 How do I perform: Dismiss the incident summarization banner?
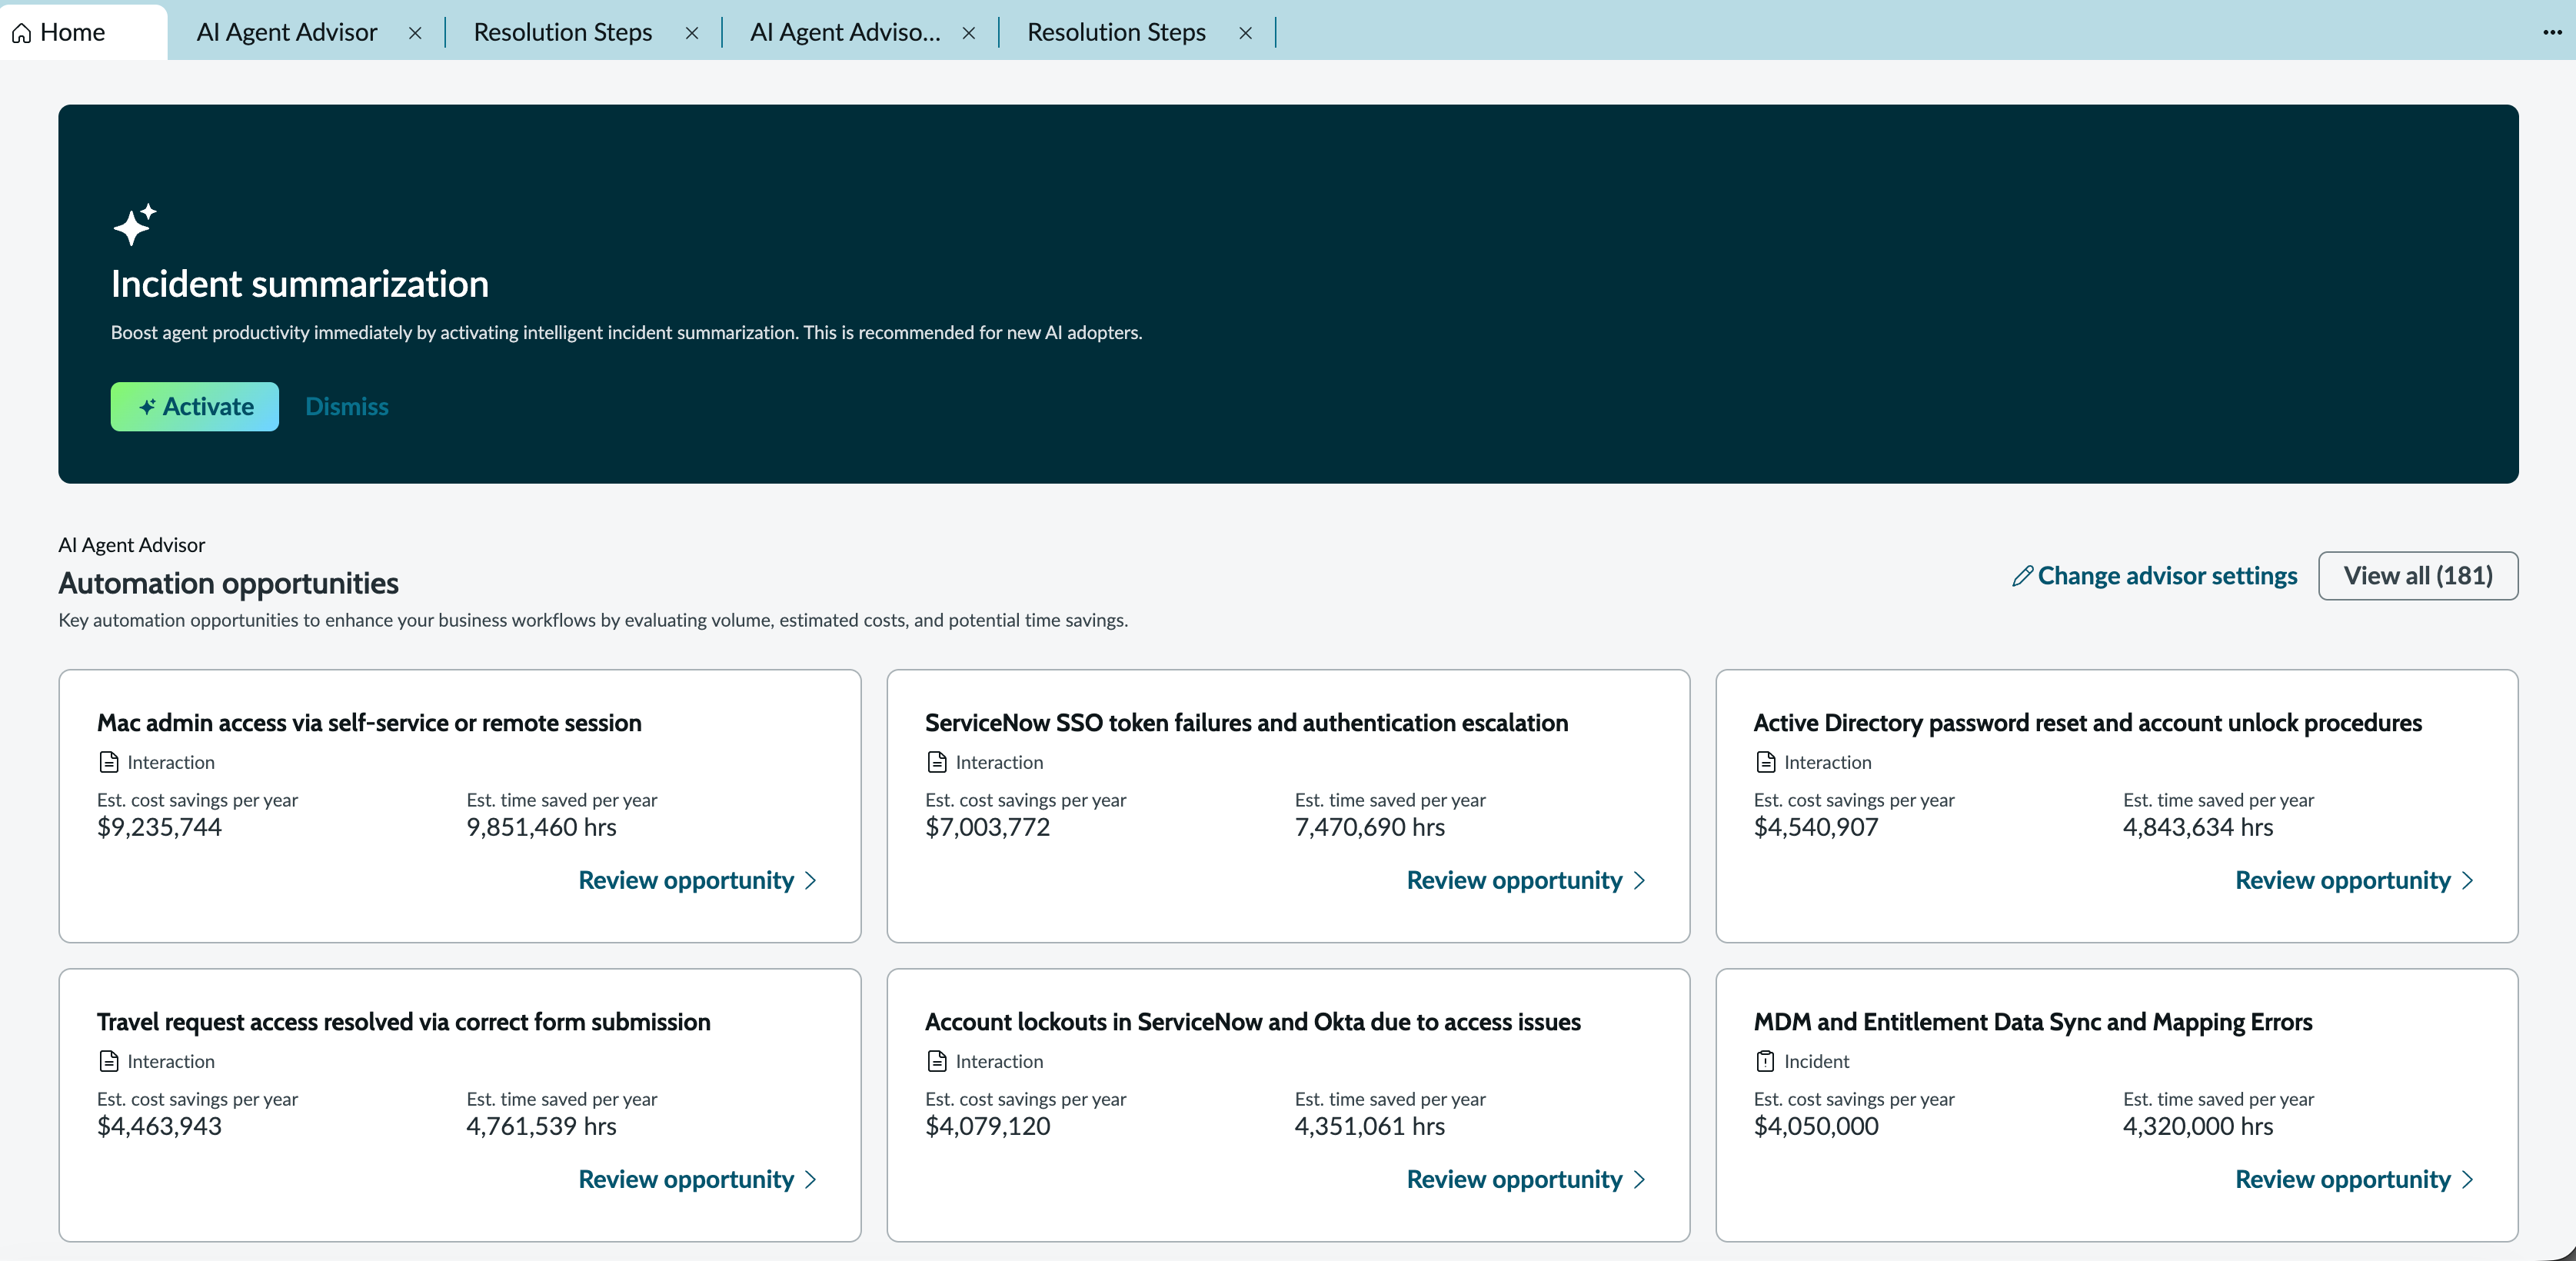[346, 406]
